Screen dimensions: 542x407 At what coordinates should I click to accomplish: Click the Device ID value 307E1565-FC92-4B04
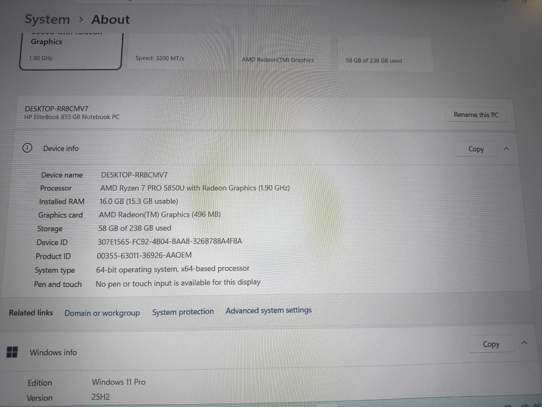coord(170,241)
